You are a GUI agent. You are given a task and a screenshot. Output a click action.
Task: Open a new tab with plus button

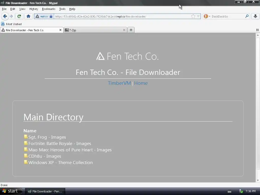click(131, 30)
